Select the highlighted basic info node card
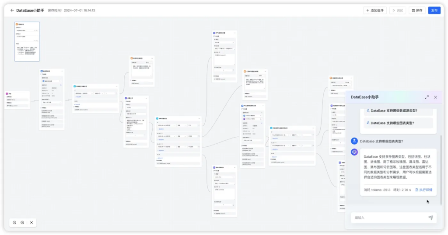The image size is (448, 235). tap(27, 41)
